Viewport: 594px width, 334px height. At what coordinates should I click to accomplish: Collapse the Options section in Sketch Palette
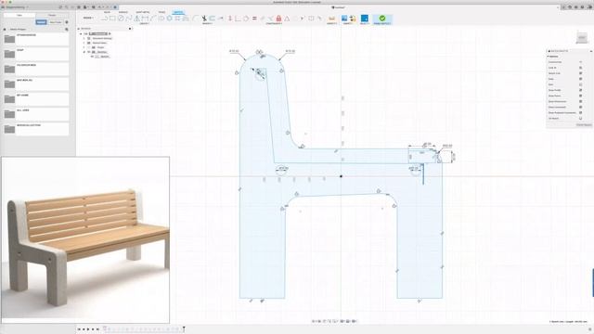pos(548,57)
